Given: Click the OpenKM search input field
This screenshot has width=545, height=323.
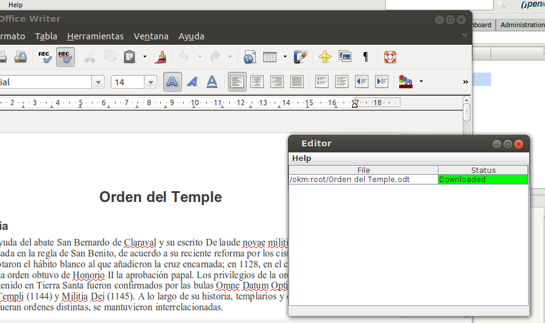Looking at the screenshot, I should coord(439,5).
